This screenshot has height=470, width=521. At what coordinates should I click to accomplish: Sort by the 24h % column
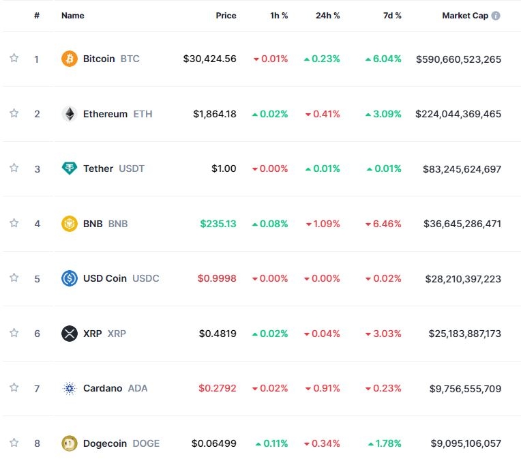[327, 16]
